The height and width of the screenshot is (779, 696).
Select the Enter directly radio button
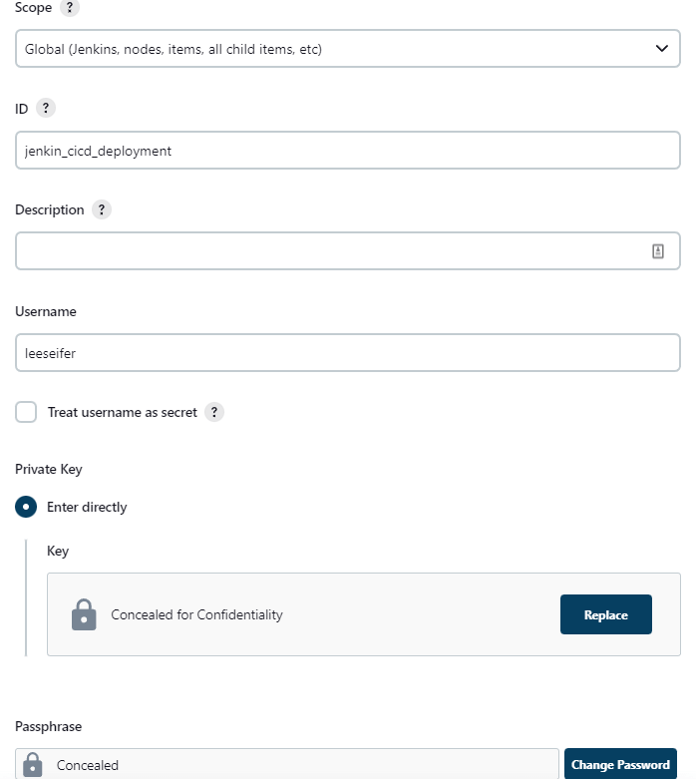click(26, 507)
